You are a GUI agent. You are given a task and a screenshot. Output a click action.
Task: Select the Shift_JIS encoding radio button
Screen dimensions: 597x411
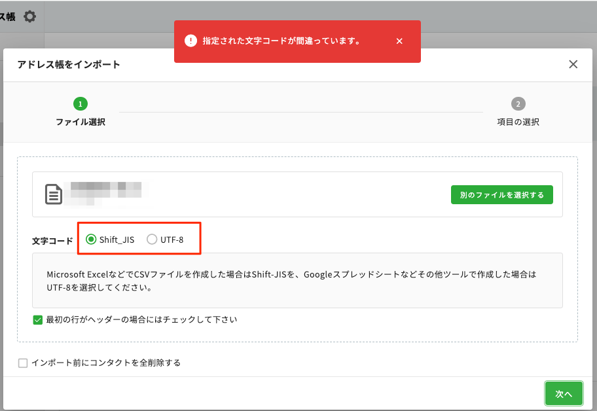[91, 240]
